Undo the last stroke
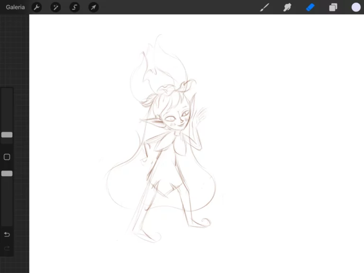Viewport: 364px width, 273px height. (7, 235)
